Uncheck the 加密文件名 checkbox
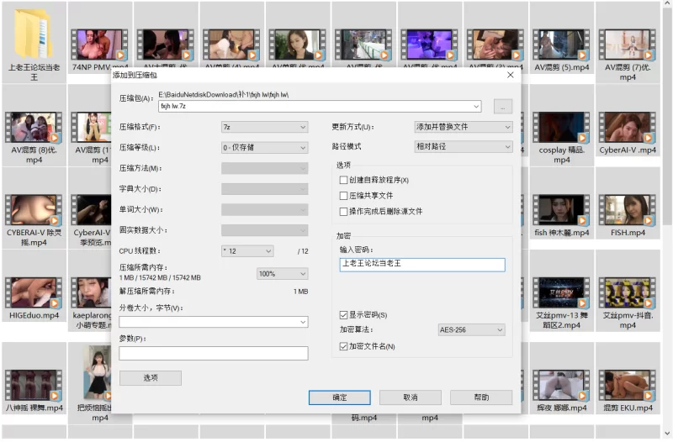Screen dimensions: 673x442 pyautogui.click(x=343, y=346)
